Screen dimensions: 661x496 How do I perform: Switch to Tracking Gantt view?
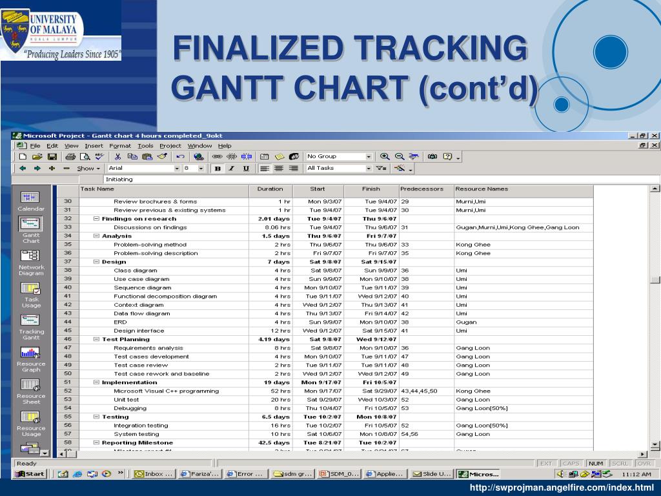point(31,327)
